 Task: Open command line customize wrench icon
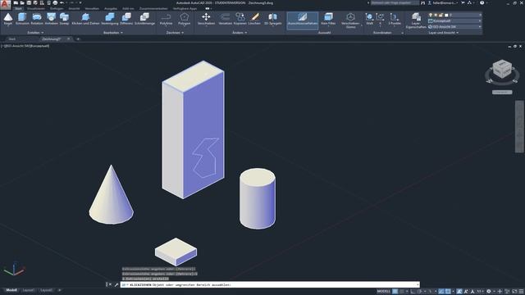[x=116, y=284]
